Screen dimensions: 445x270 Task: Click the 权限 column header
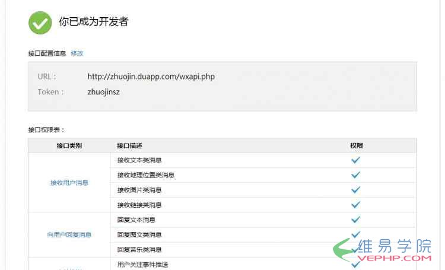[x=357, y=145]
